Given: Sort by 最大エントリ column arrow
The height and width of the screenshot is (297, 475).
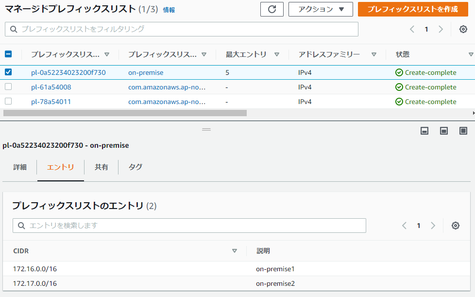Looking at the screenshot, I should tap(276, 54).
